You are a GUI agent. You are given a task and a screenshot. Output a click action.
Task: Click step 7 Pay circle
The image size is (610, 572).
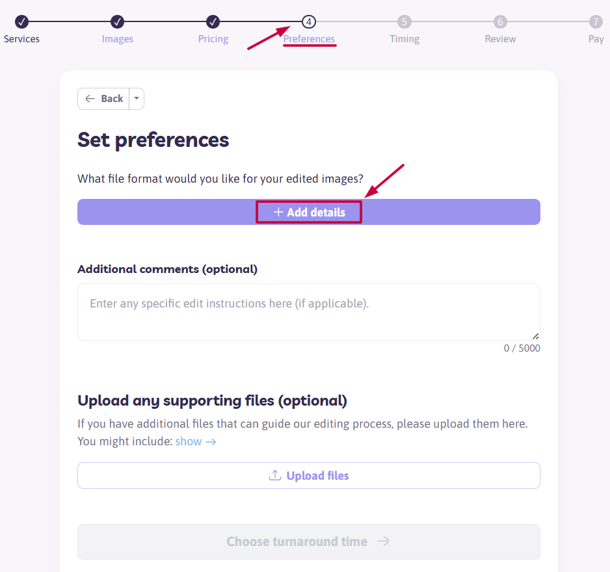pyautogui.click(x=596, y=22)
